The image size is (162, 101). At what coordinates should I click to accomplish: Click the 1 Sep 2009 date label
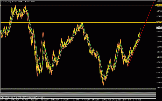pyautogui.click(x=75, y=100)
